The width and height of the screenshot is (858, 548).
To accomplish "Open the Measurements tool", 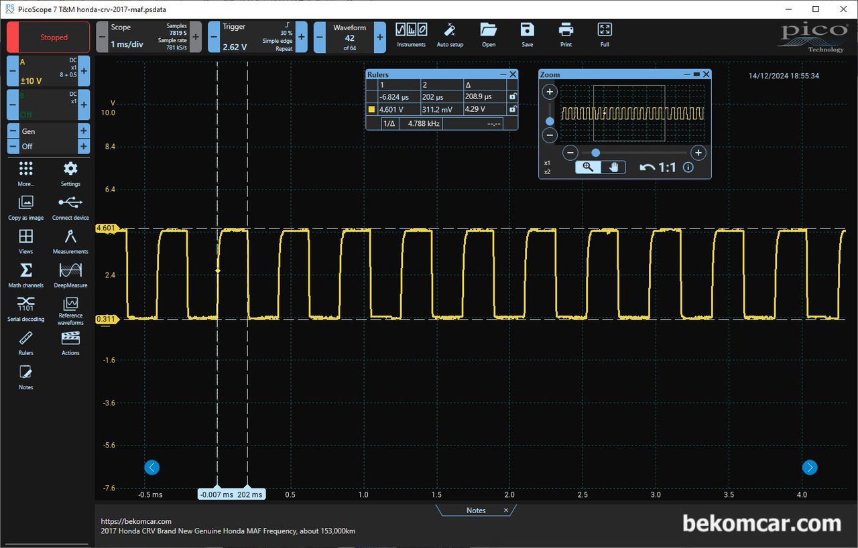I will pyautogui.click(x=70, y=241).
